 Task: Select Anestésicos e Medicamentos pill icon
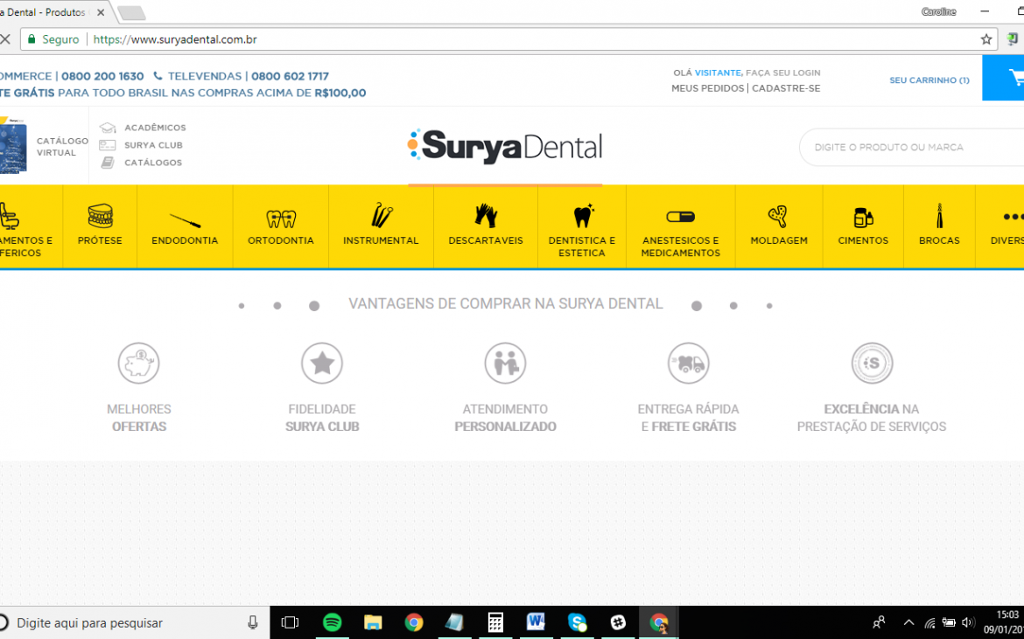click(681, 217)
